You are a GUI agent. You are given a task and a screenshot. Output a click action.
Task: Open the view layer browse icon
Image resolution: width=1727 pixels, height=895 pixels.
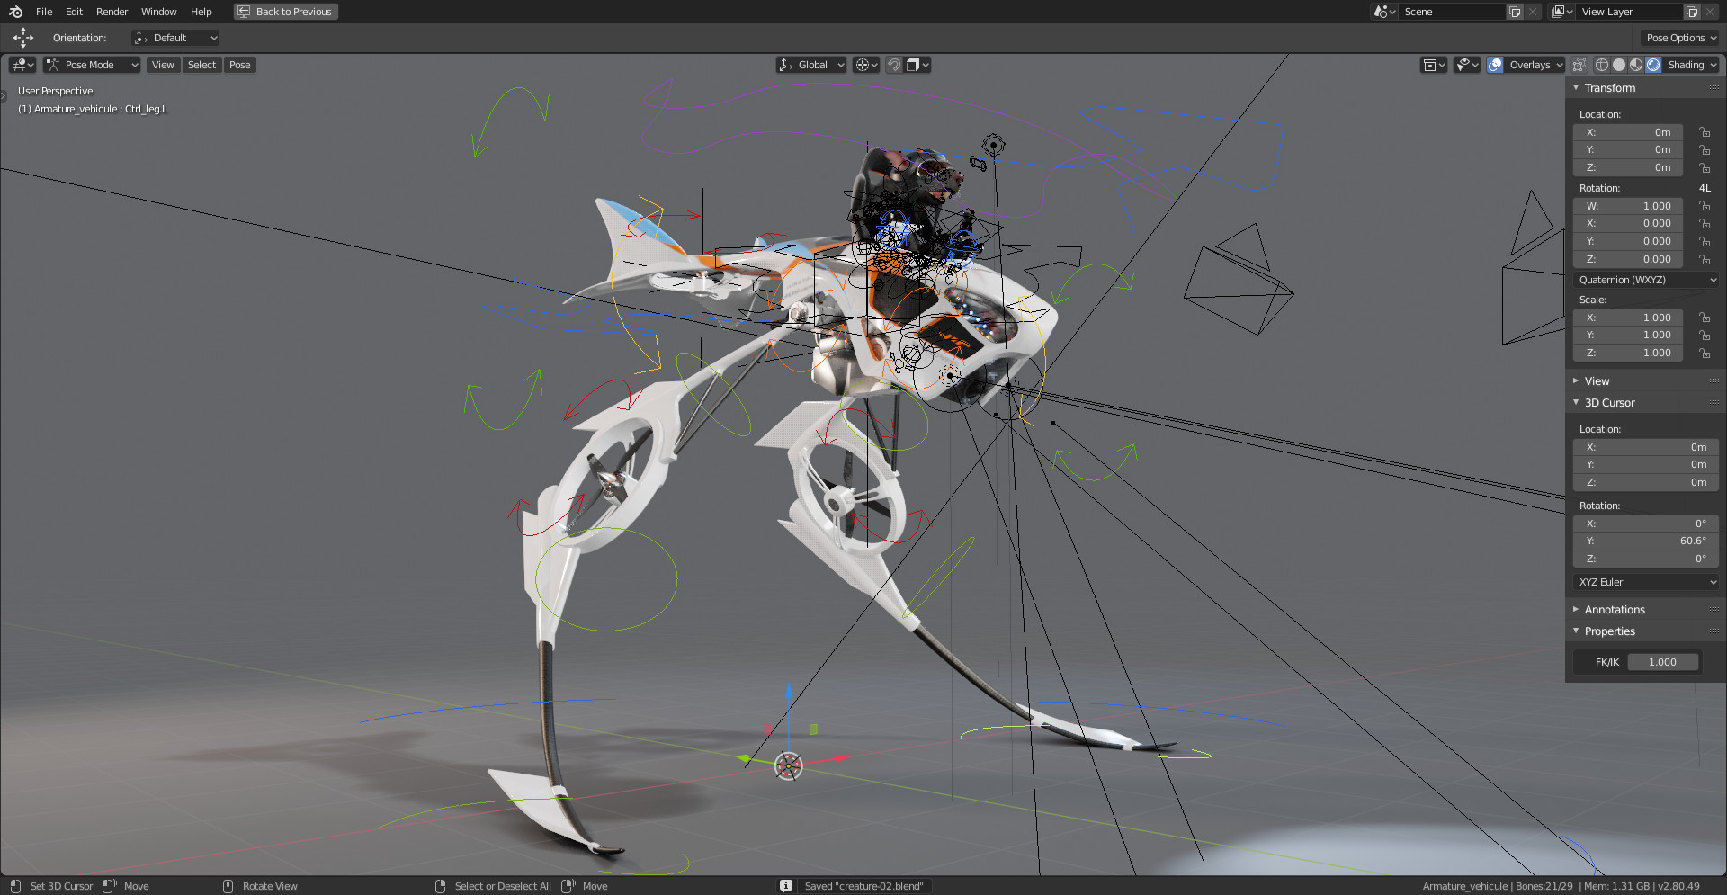coord(1562,12)
